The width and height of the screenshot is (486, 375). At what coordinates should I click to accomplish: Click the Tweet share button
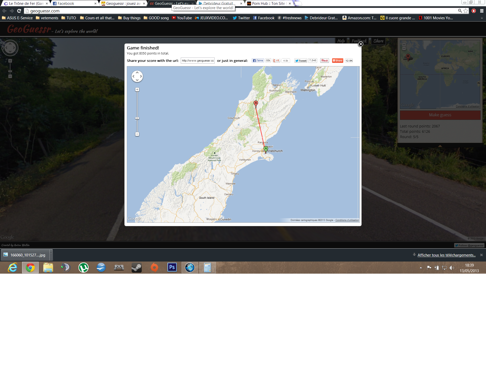(301, 61)
